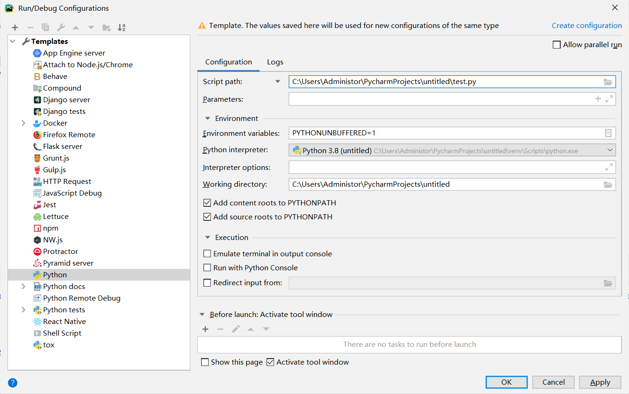Image resolution: width=629 pixels, height=394 pixels.
Task: Open the edit templates wrench icon in the toolbar
Action: tap(61, 28)
